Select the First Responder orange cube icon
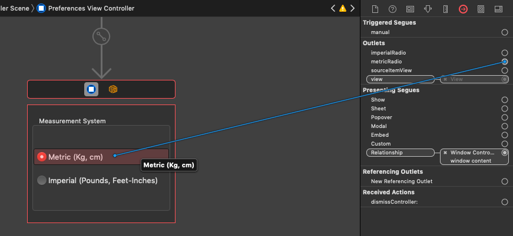This screenshot has height=236, width=513. click(112, 89)
